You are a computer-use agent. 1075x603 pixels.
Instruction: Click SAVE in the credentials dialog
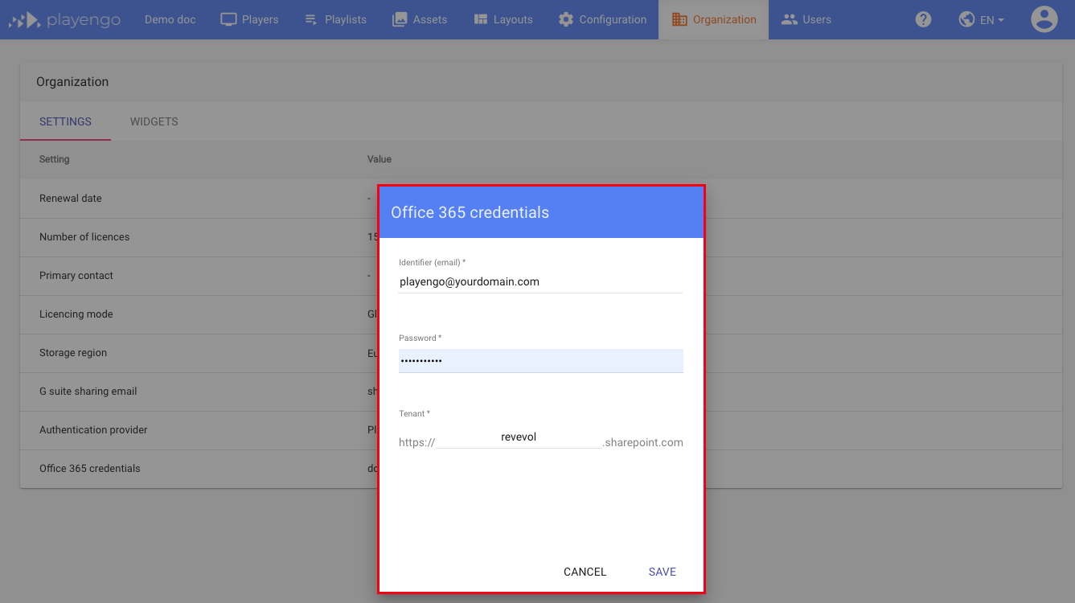[x=663, y=572]
